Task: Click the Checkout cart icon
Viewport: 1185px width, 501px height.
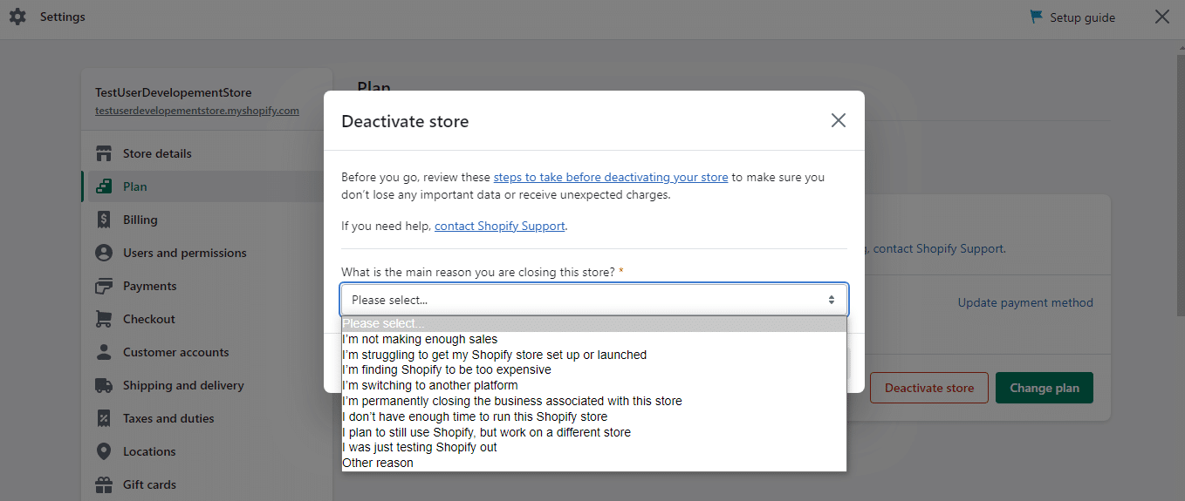Action: [x=104, y=319]
